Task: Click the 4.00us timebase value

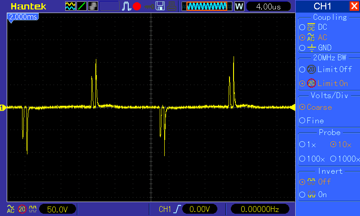Action: tap(268, 7)
